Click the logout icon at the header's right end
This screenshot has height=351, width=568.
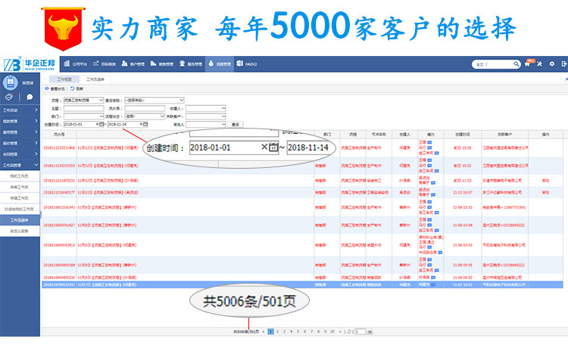click(563, 64)
